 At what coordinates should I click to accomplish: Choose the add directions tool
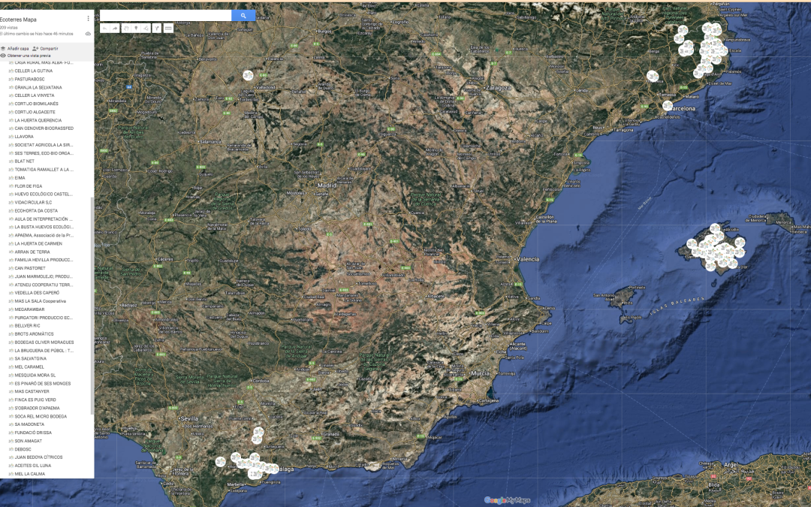157,29
